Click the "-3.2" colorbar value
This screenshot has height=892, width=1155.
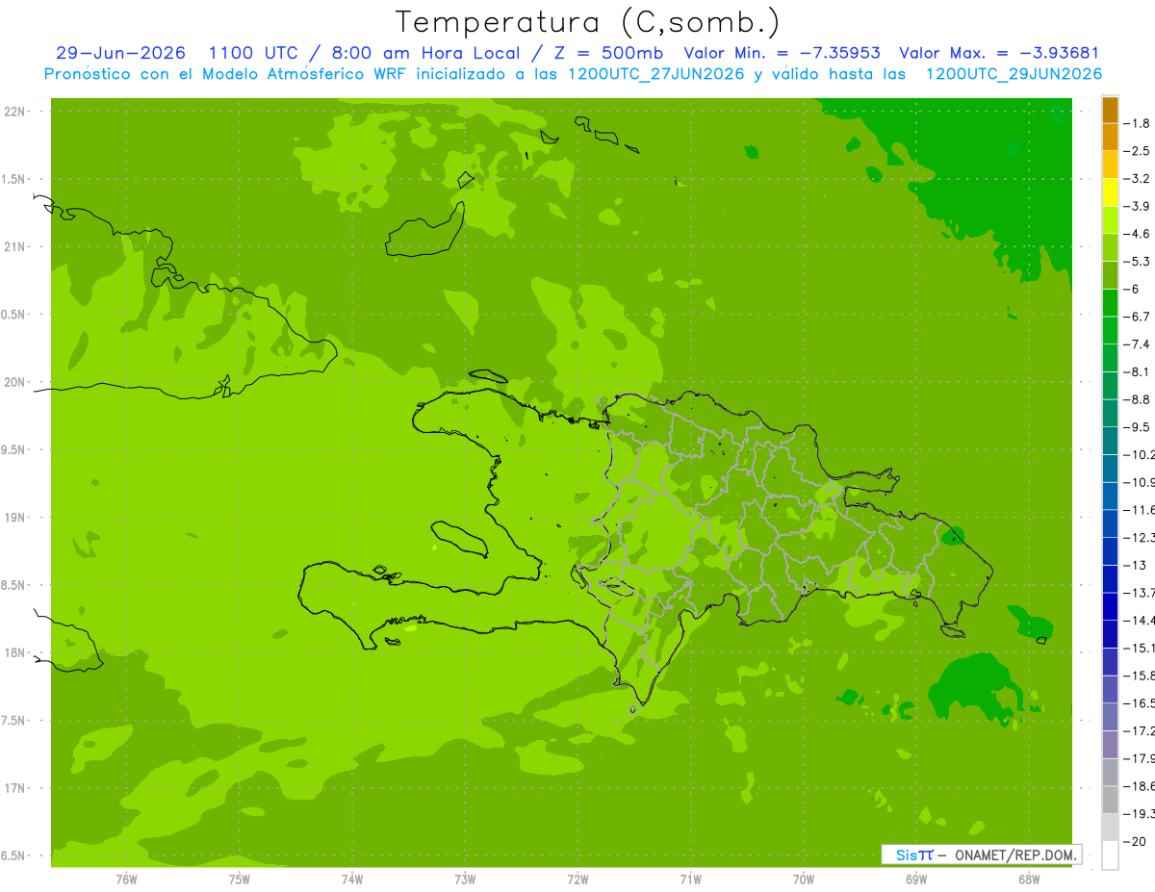pos(1137,179)
